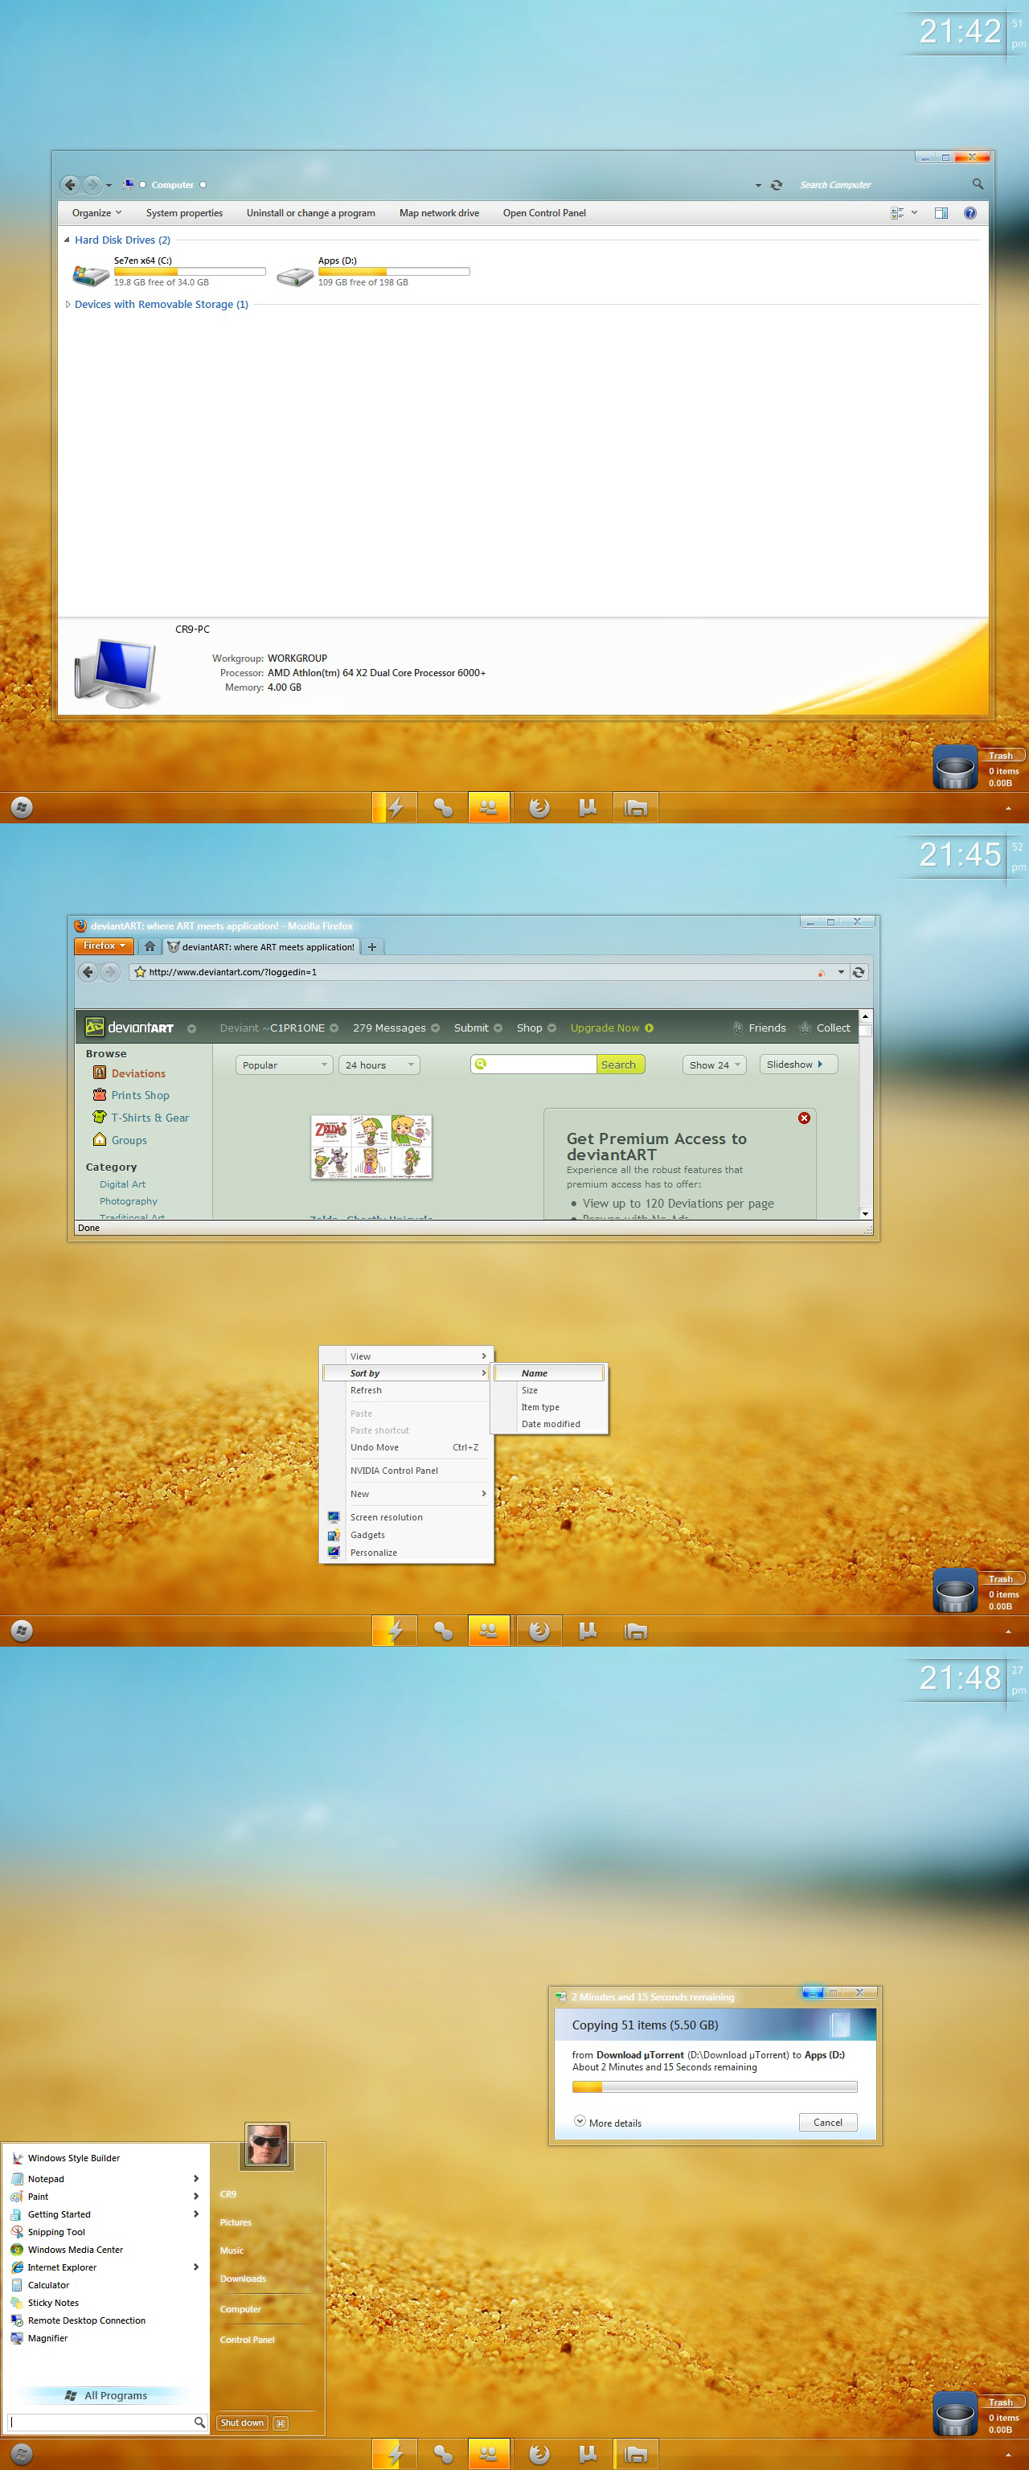Click System properties in the Explorer toolbar

184,213
